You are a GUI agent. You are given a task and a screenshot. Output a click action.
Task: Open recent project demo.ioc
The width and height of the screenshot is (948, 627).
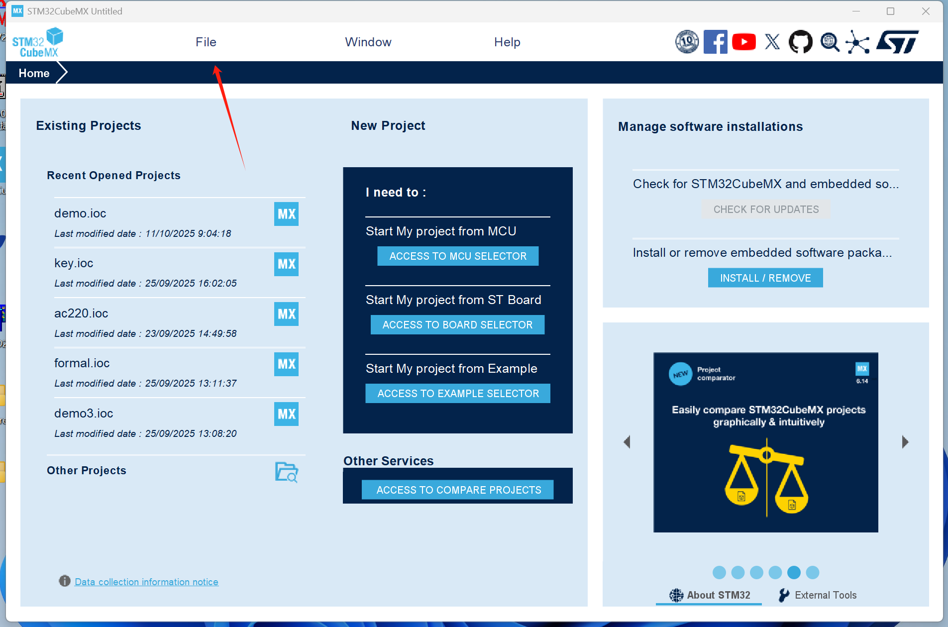80,213
